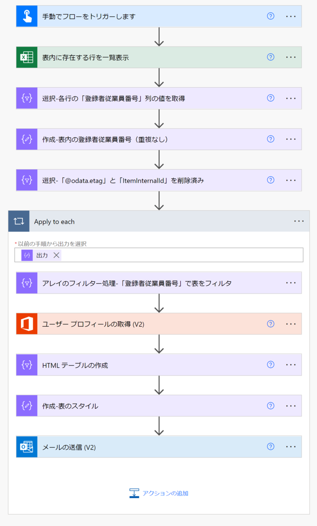
Task: Click the 以前の手順から出力を選択 input field
Action: pos(159,255)
